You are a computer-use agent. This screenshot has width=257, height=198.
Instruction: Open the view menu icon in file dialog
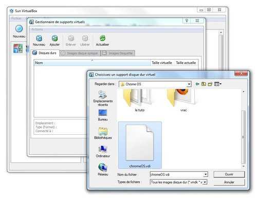pos(218,84)
